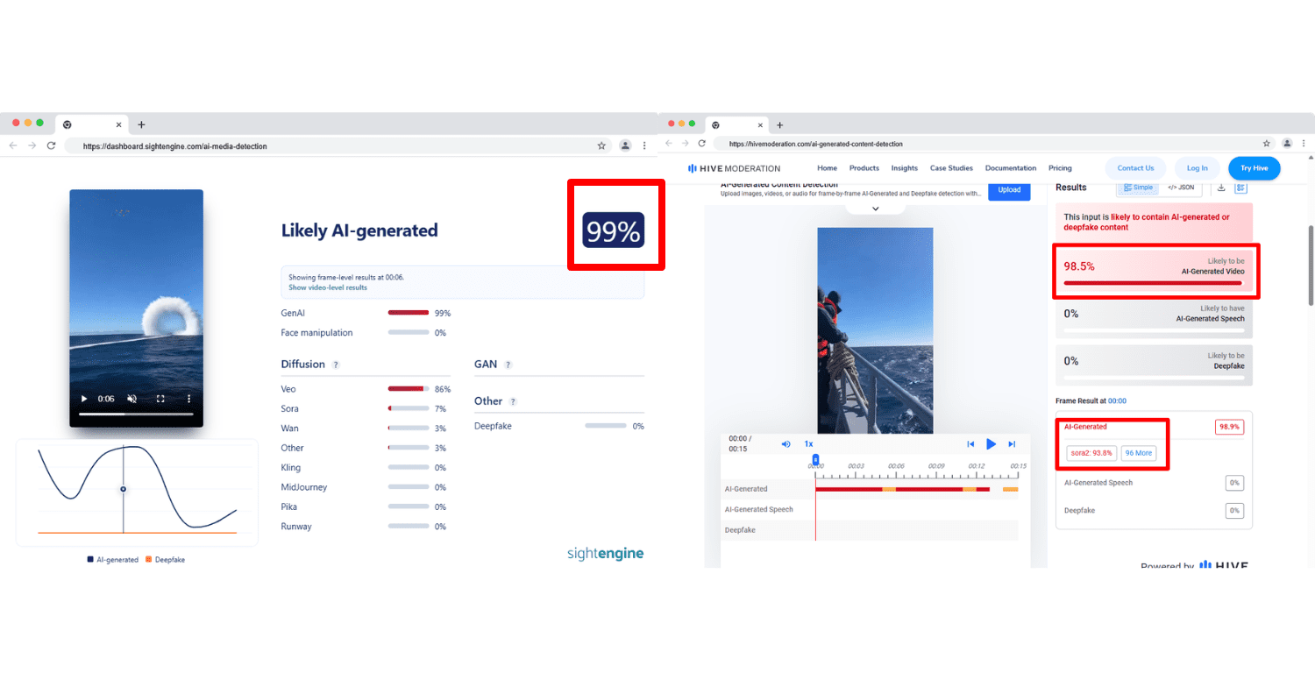Expand the '96 More' model list

(x=1139, y=453)
